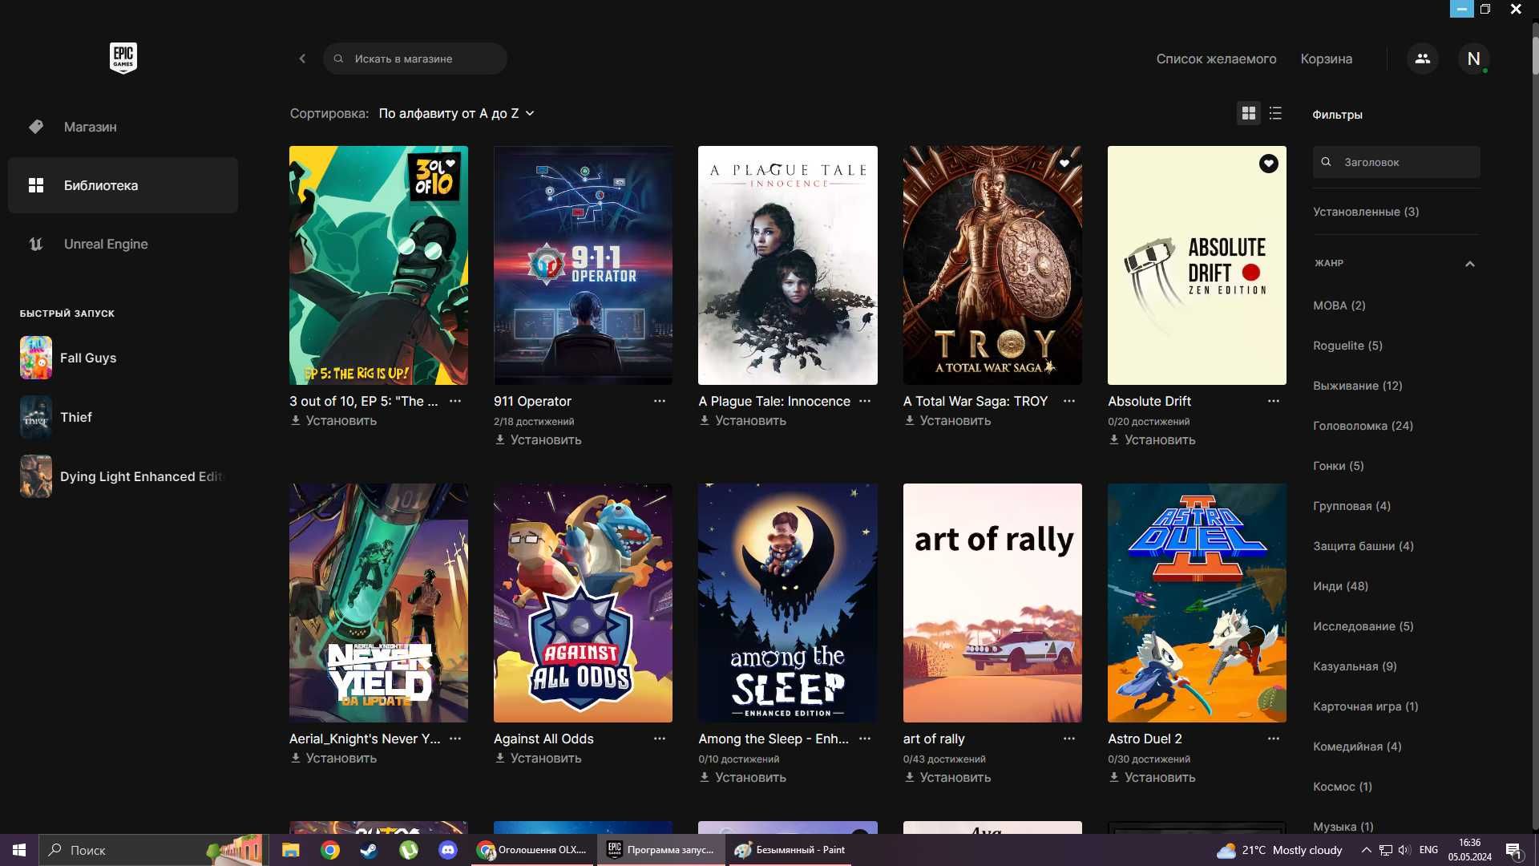Open the Магазин store tab

(123, 127)
